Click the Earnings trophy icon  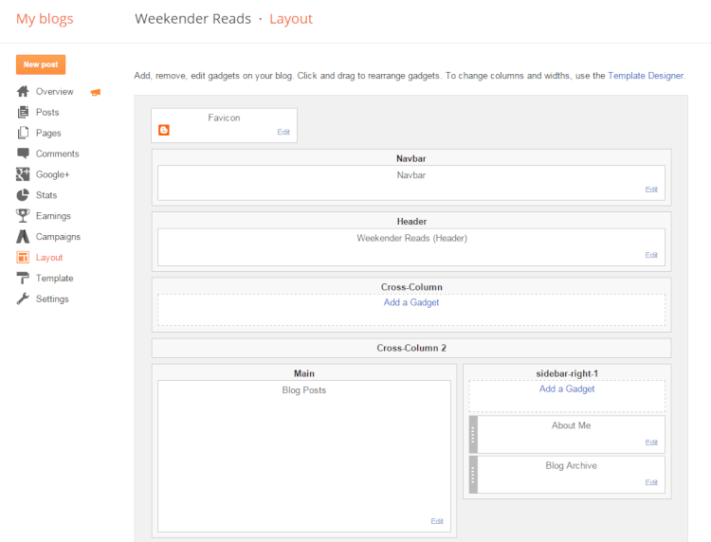pos(23,216)
